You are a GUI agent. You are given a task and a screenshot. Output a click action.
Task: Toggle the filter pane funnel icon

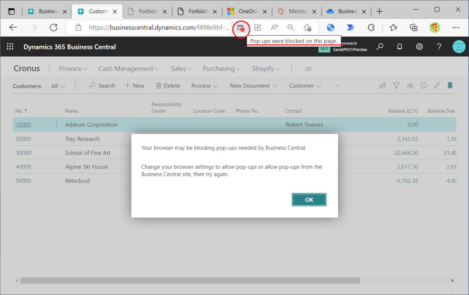click(396, 86)
